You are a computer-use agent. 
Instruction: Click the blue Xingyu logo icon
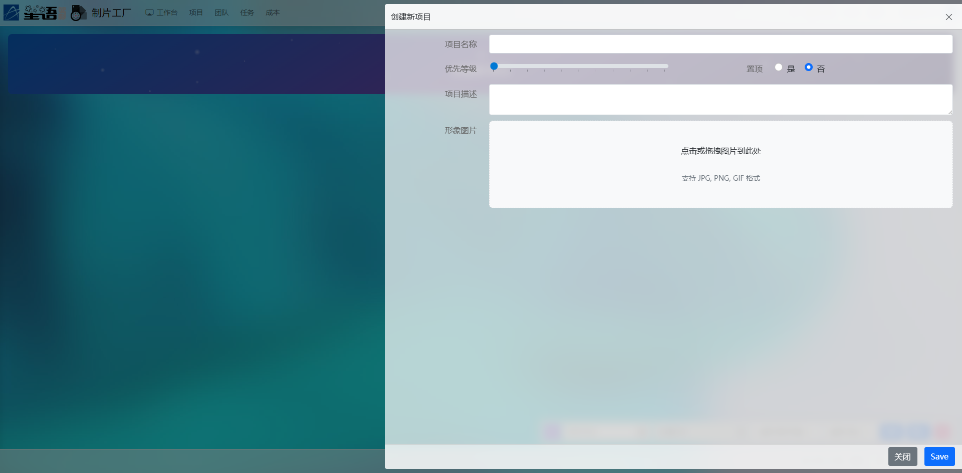(11, 13)
